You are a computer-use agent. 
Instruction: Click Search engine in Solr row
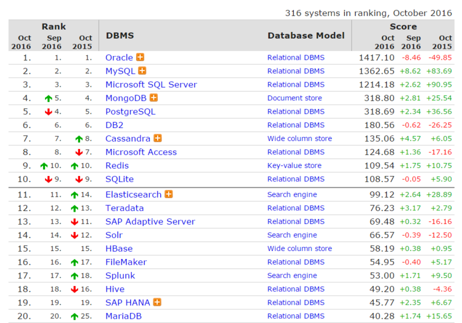click(x=292, y=235)
